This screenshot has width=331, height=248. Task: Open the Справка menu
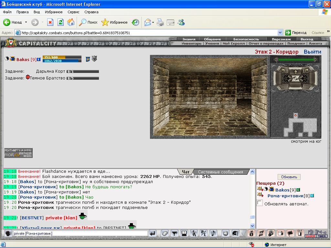[x=91, y=12]
